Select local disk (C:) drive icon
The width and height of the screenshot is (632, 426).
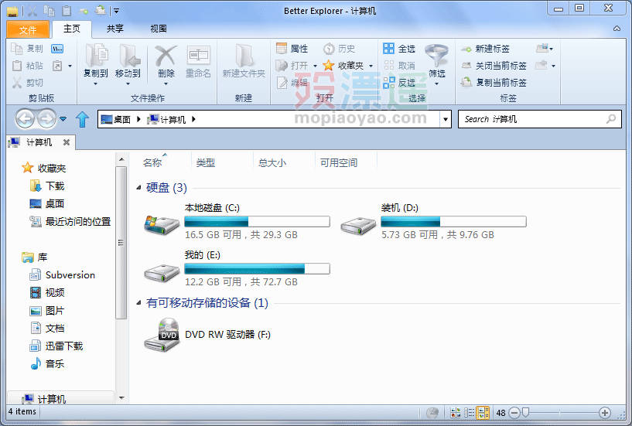162,225
